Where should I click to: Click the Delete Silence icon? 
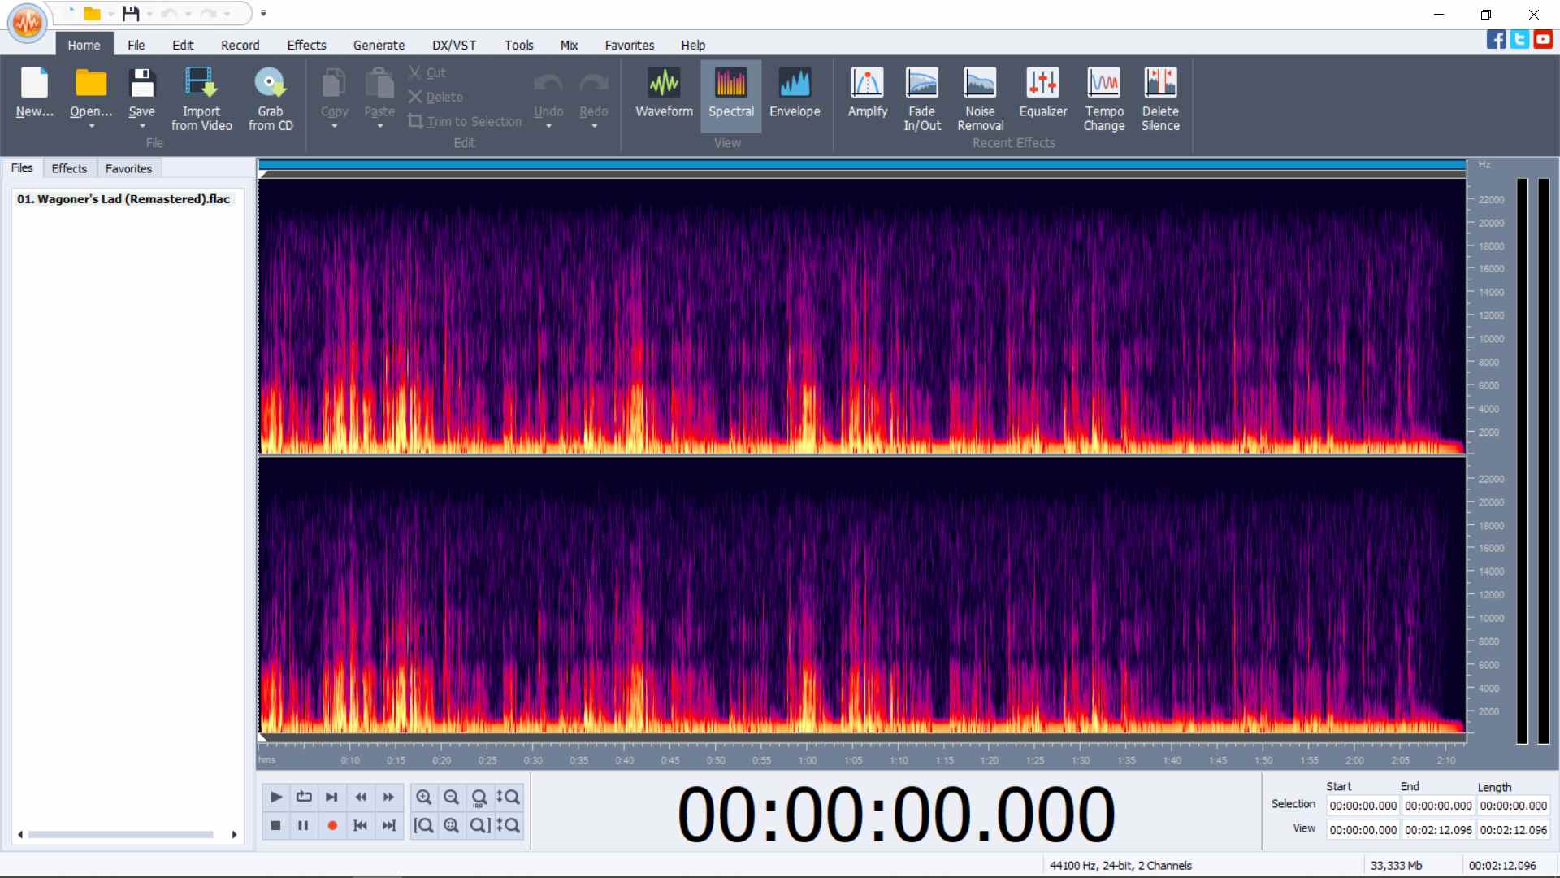coord(1159,83)
